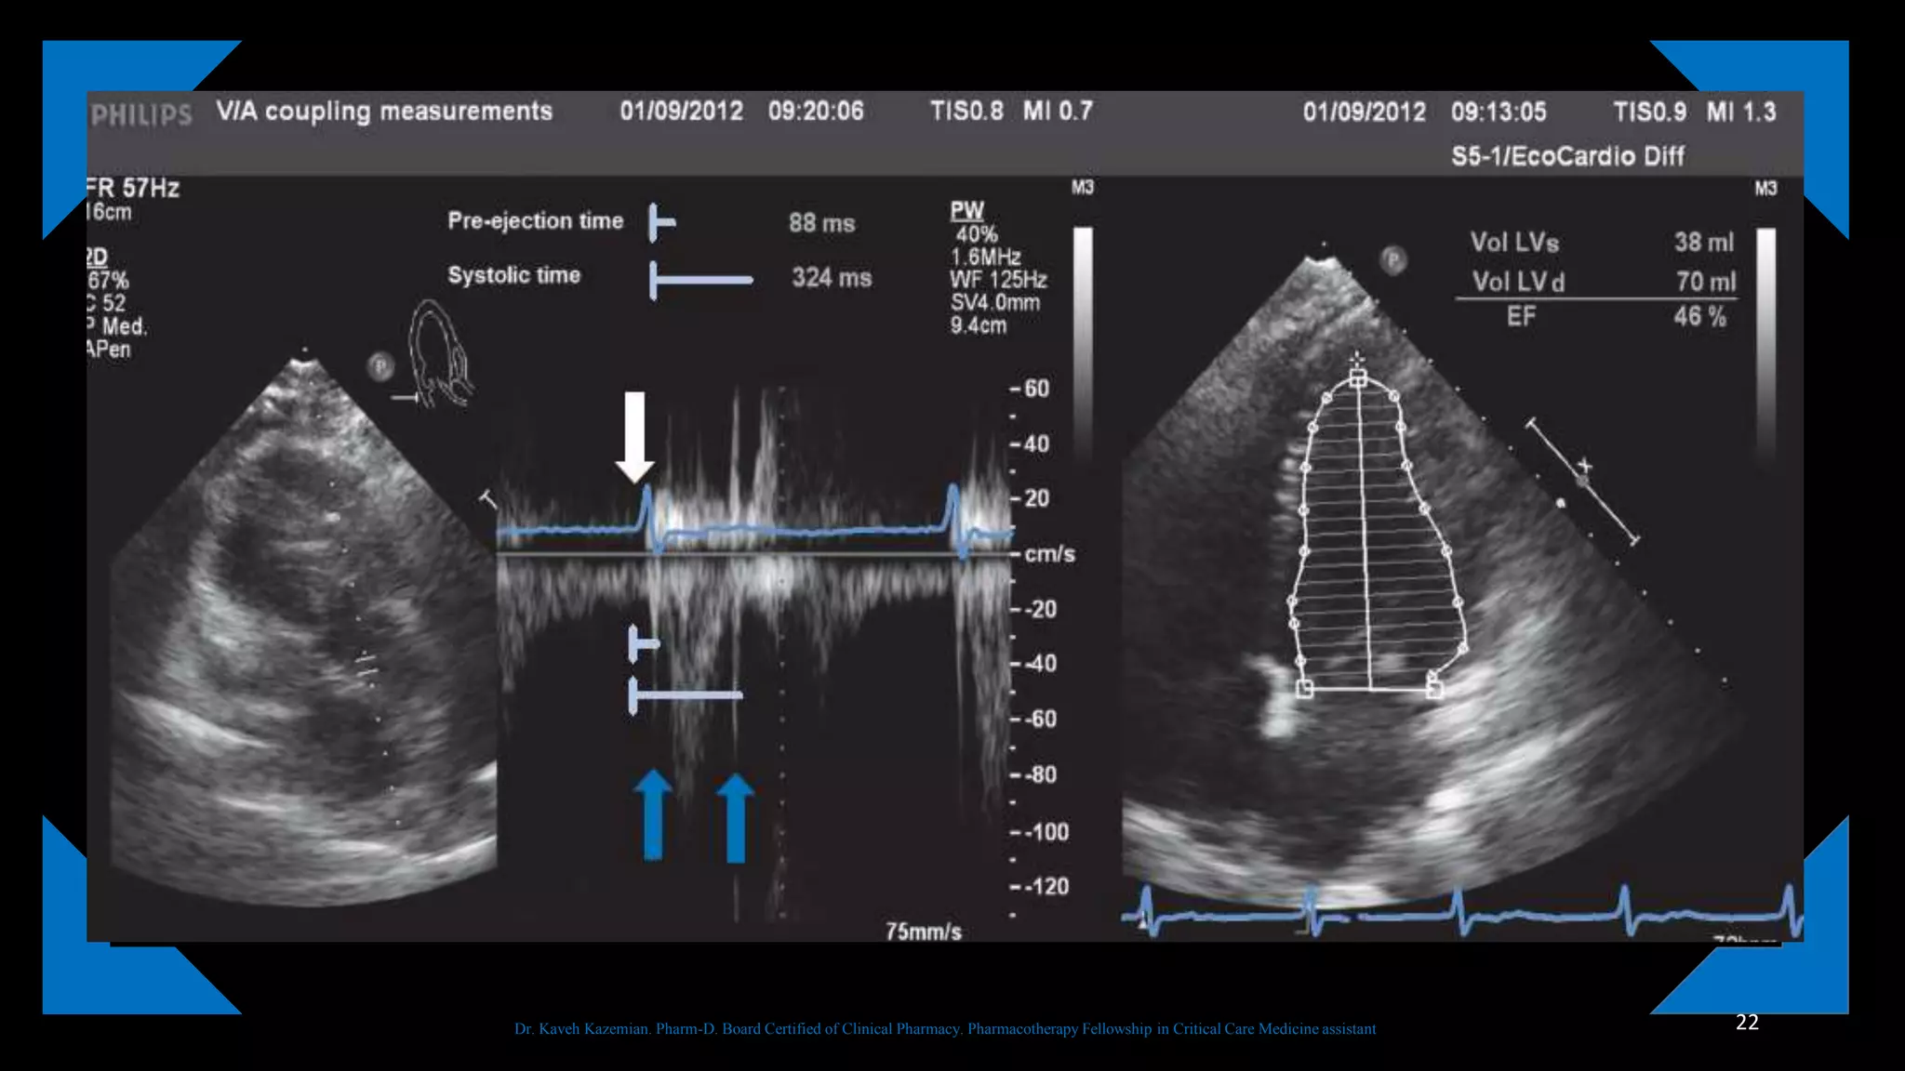Image resolution: width=1905 pixels, height=1071 pixels.
Task: Click the 'Vol LVs' label
Action: point(1514,244)
